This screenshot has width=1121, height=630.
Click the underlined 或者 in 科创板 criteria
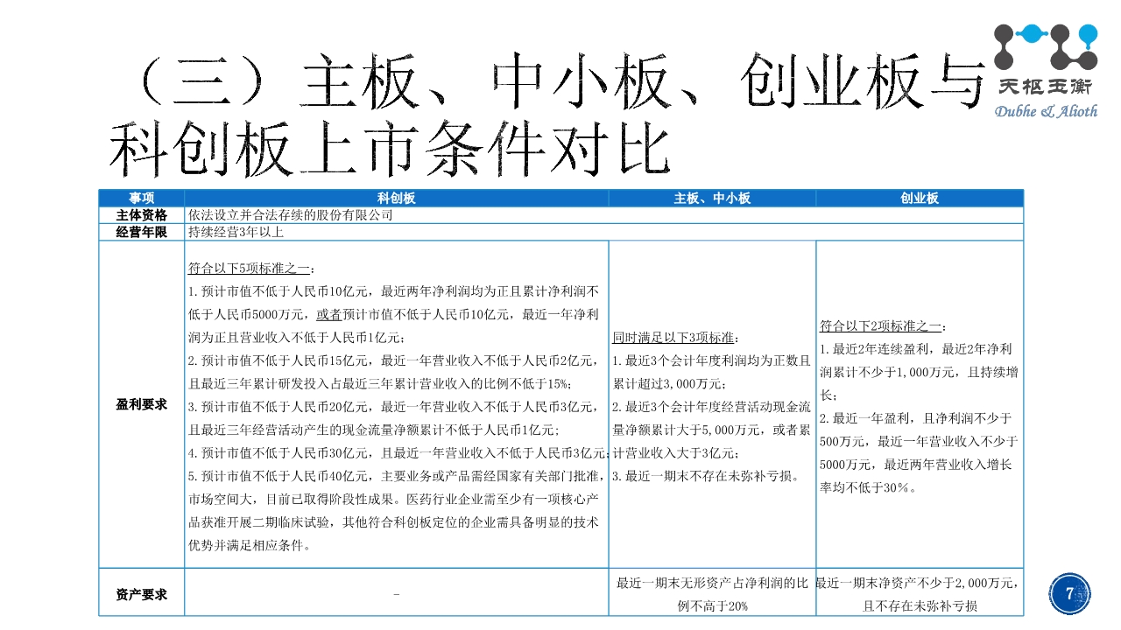coord(328,314)
